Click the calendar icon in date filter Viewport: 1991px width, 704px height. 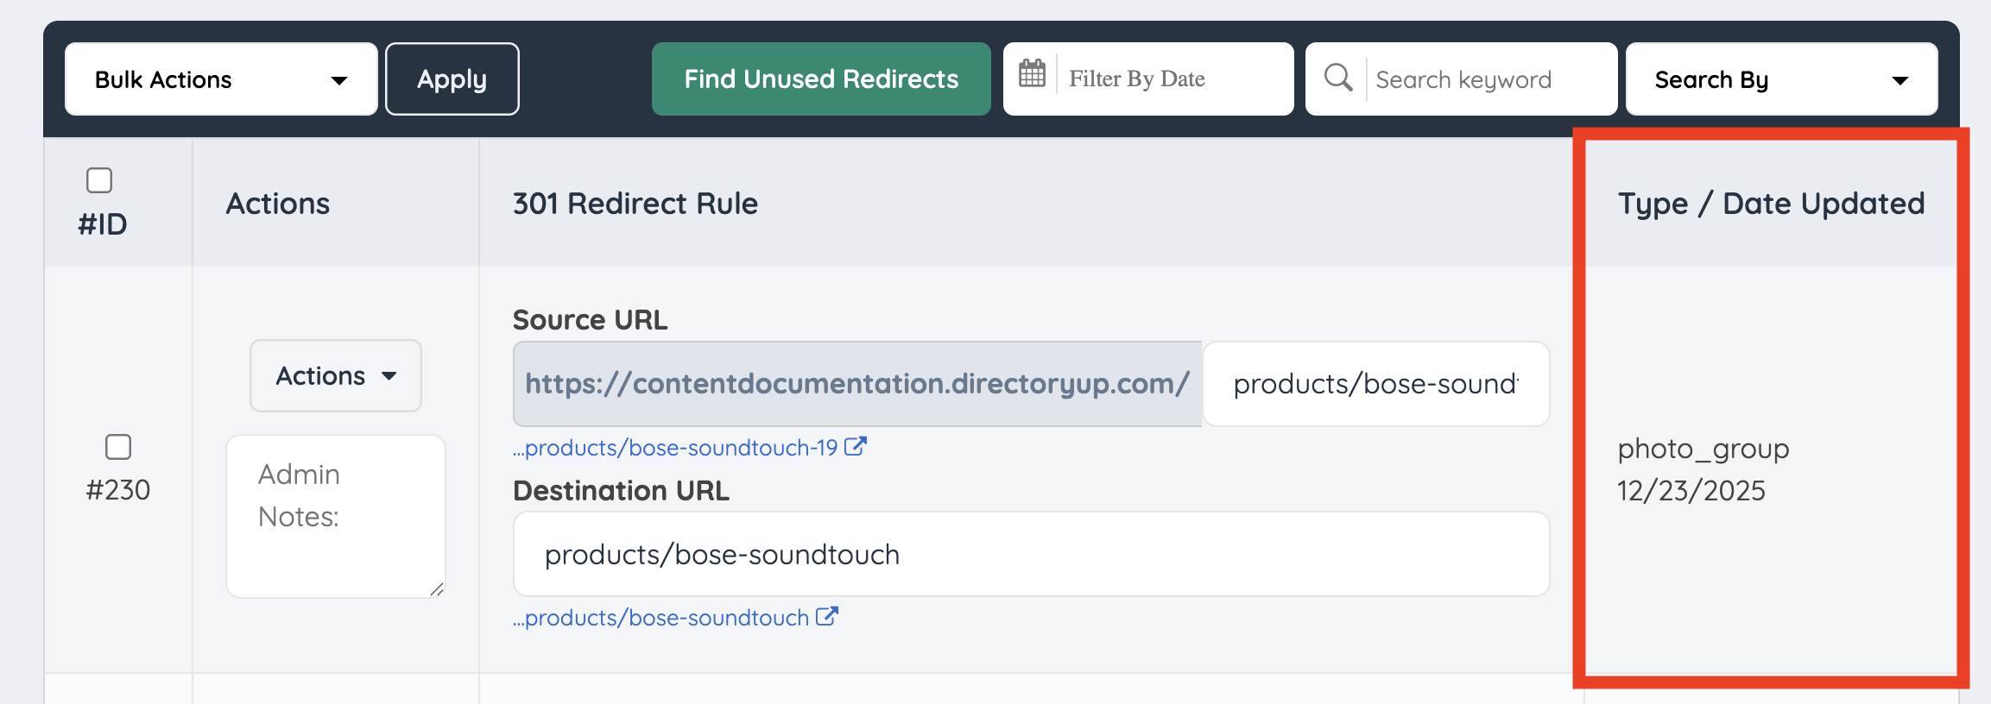click(x=1032, y=74)
